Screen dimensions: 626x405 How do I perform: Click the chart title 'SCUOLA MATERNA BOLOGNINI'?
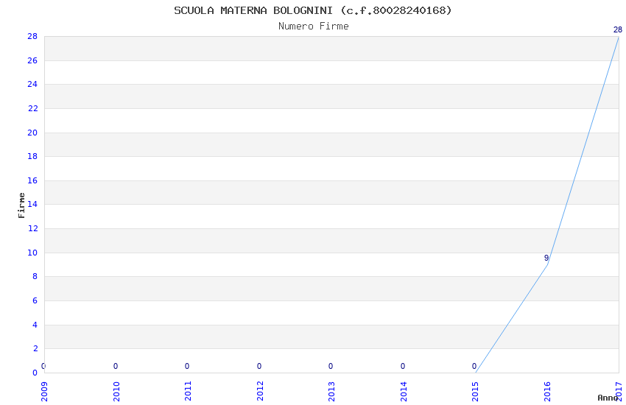[253, 10]
